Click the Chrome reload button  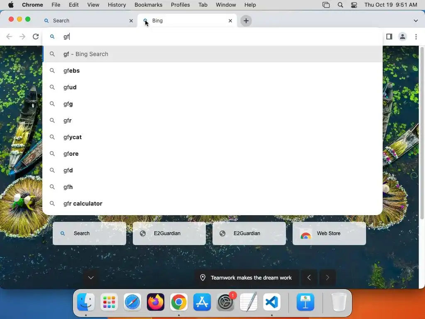pos(36,37)
